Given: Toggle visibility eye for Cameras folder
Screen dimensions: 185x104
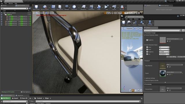Looking at the screenshot, I should coord(1,15).
